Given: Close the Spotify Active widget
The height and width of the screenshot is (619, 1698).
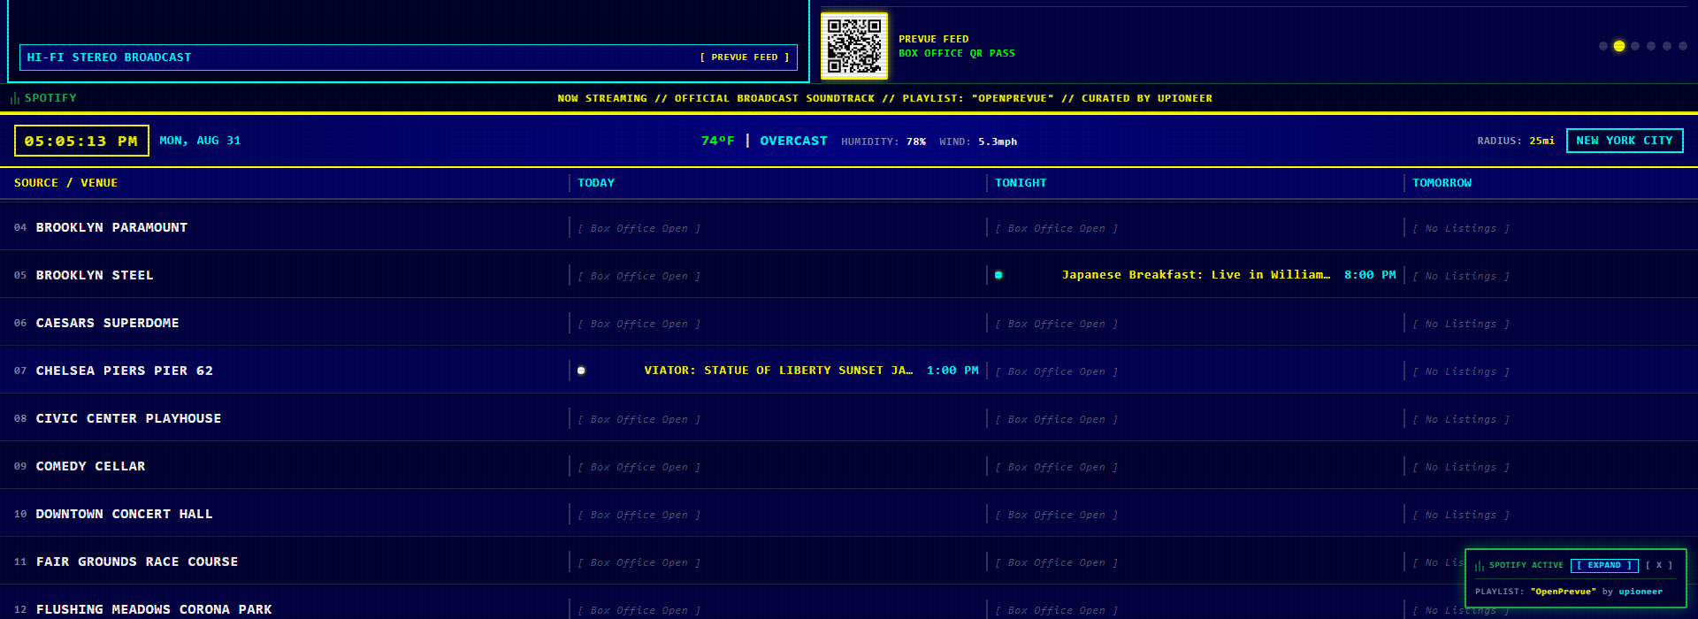Looking at the screenshot, I should [x=1659, y=565].
